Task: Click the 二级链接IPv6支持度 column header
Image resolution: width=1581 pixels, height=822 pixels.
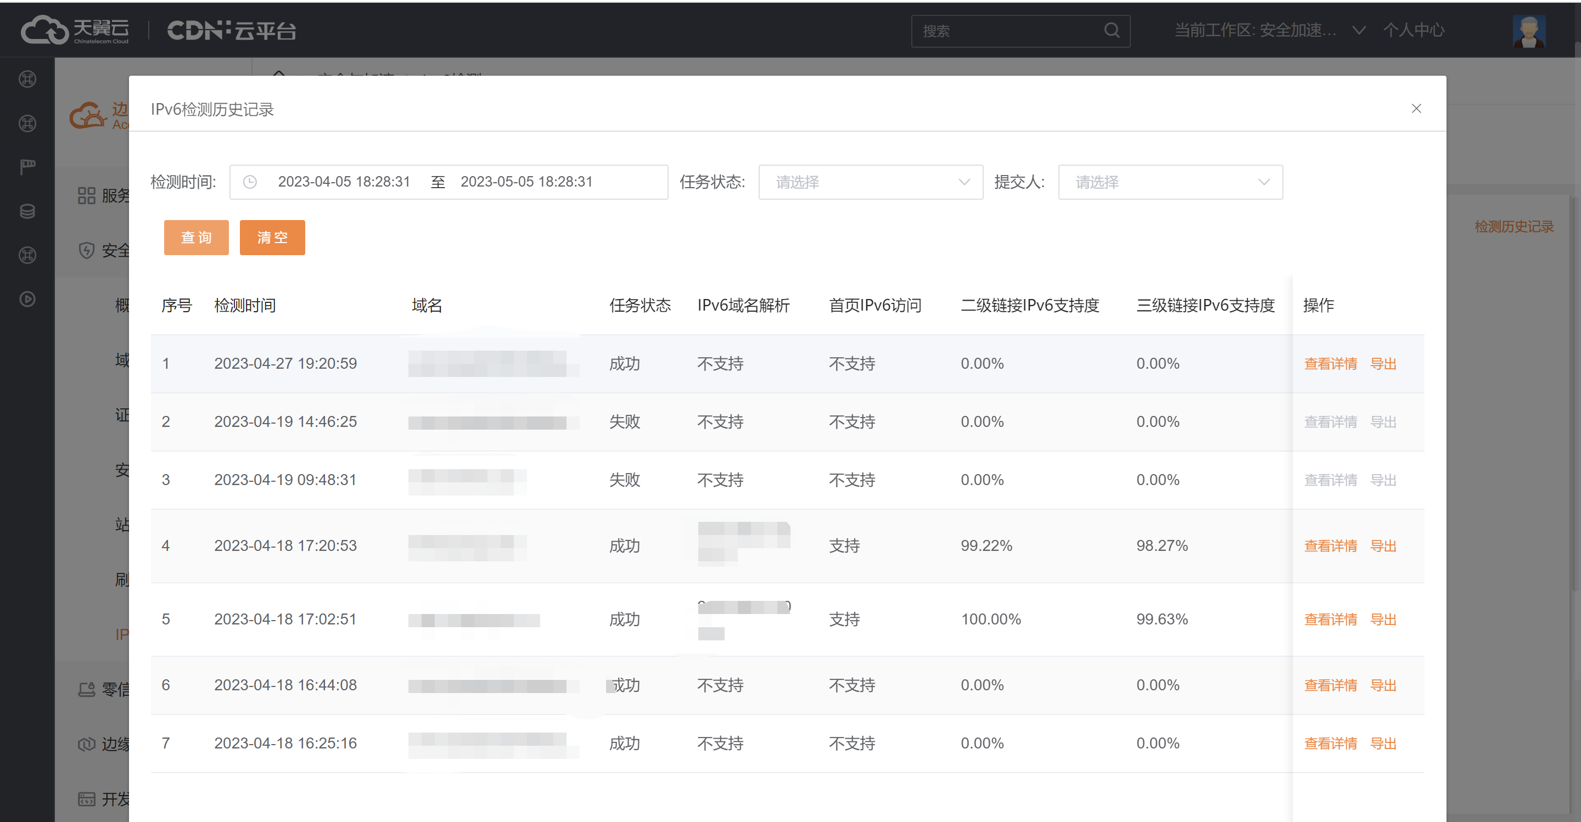Action: [x=1029, y=306]
